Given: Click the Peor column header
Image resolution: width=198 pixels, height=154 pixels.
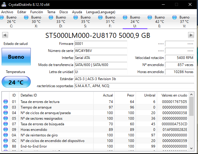Looking at the screenshot, I should coord(125,95).
